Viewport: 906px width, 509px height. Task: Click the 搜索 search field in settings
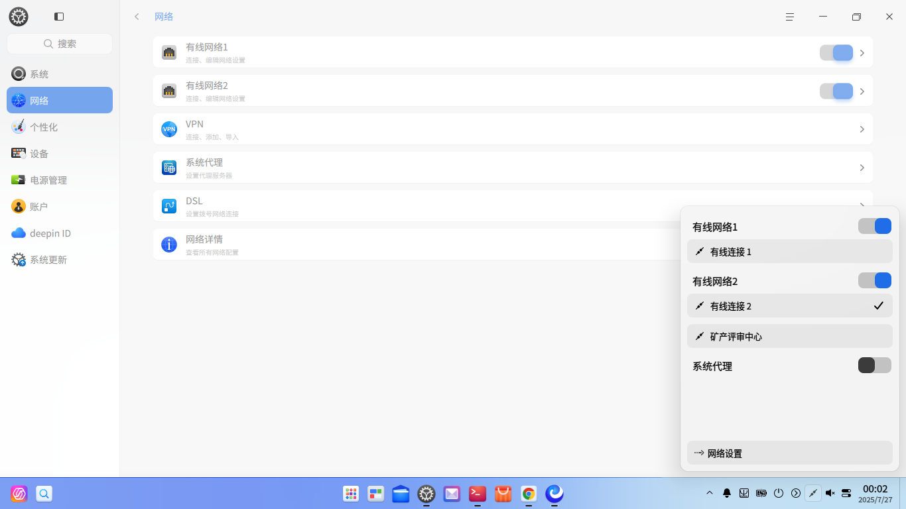(x=60, y=44)
